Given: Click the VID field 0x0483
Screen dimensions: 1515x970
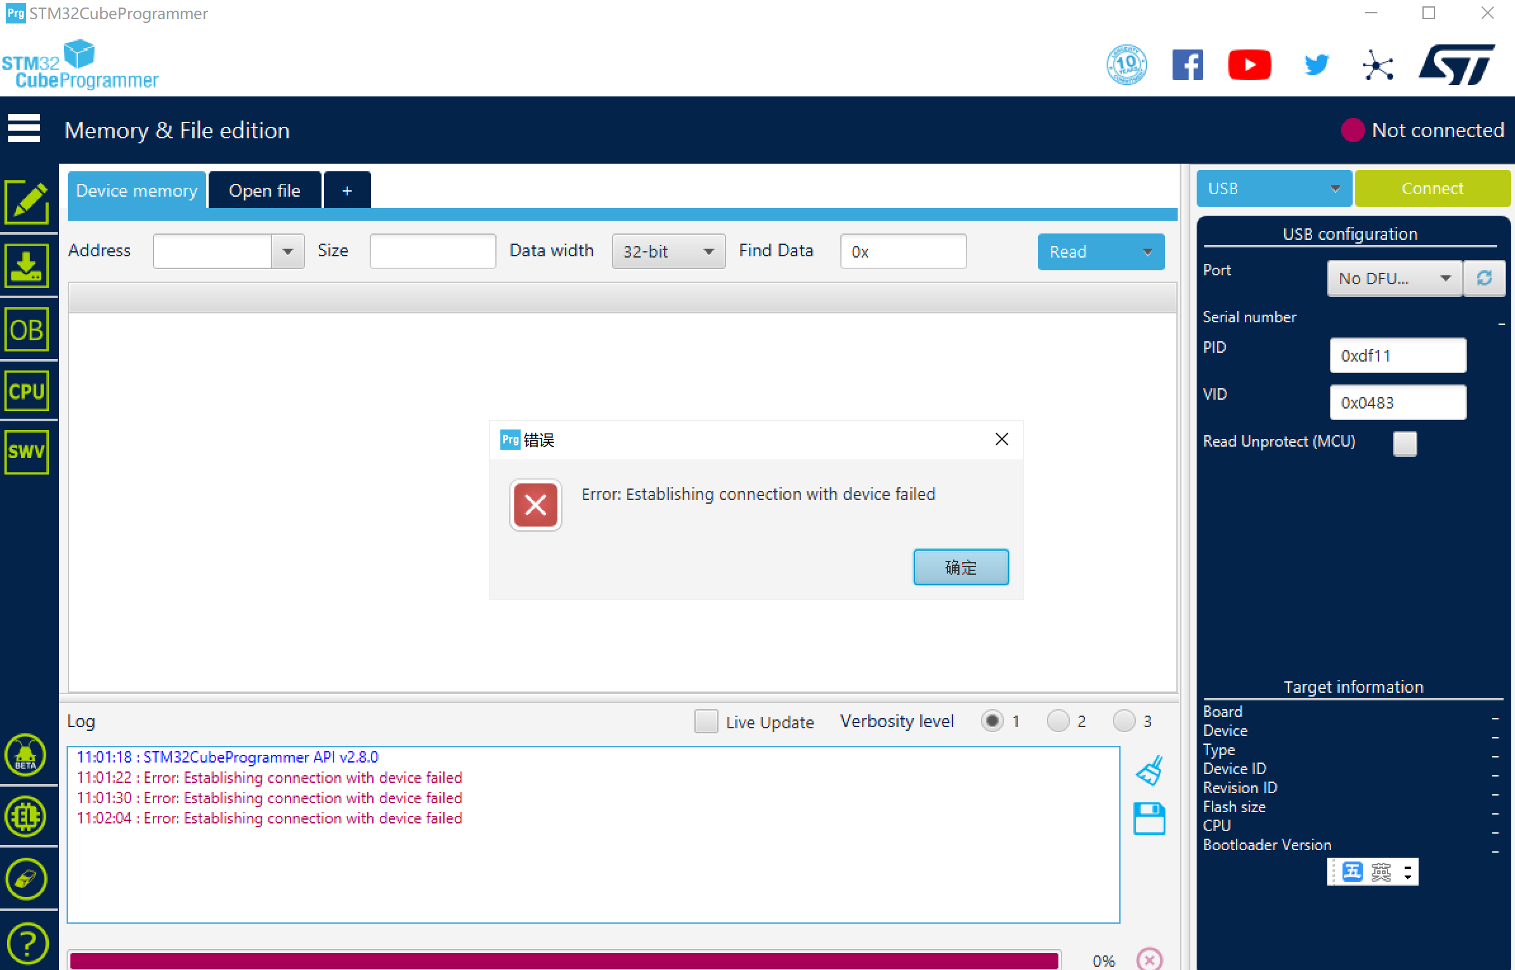Looking at the screenshot, I should click(1398, 402).
